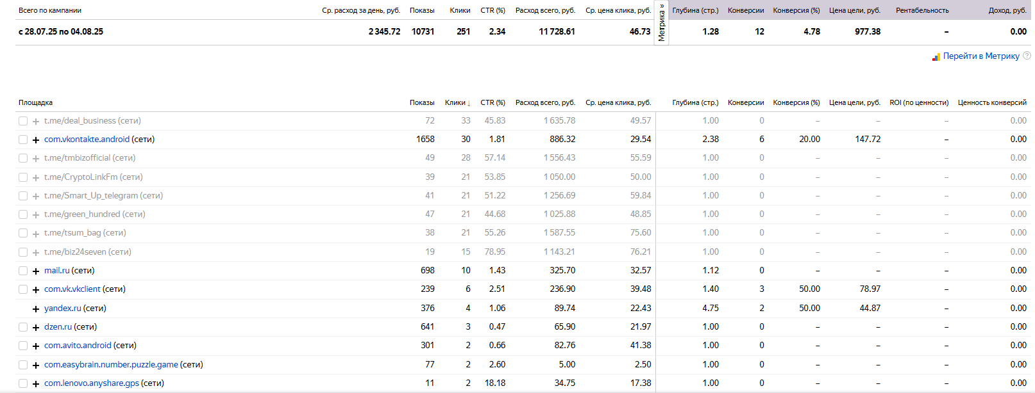Screen dimensions: 1035x393
Task: Tick checkbox for t.me/green_hundred row
Action: [x=23, y=214]
